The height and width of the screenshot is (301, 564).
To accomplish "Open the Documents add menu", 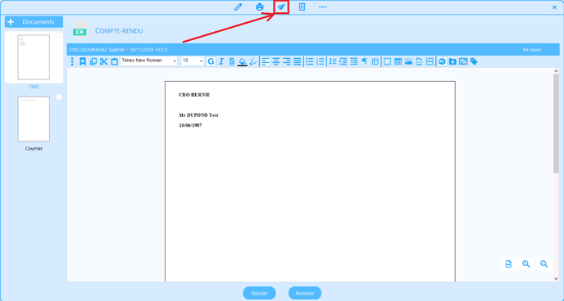I will 34,22.
